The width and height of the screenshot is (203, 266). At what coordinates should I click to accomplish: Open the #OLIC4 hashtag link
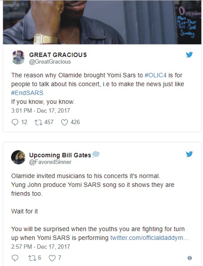(x=155, y=75)
